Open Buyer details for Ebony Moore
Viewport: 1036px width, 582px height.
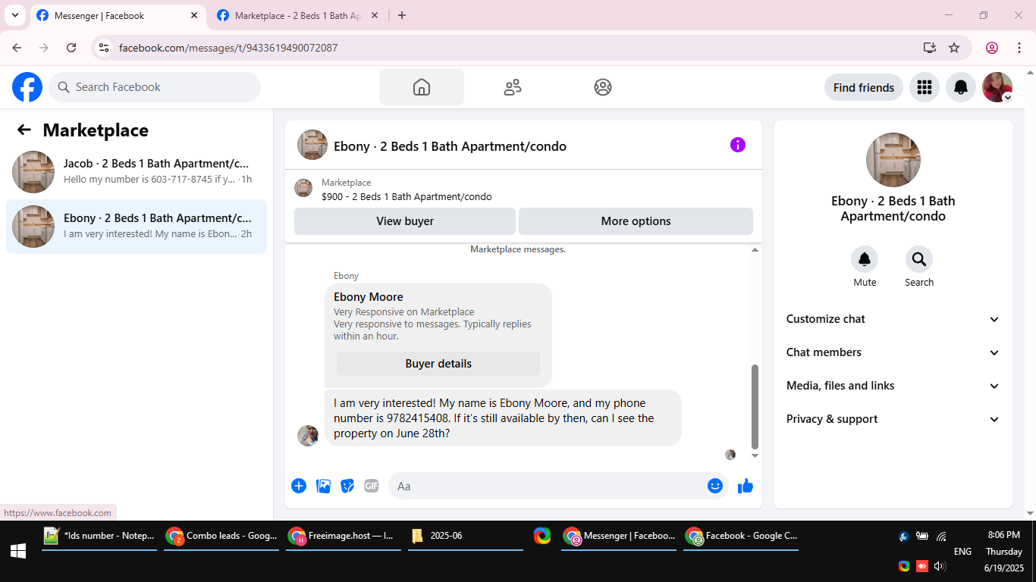pyautogui.click(x=438, y=364)
